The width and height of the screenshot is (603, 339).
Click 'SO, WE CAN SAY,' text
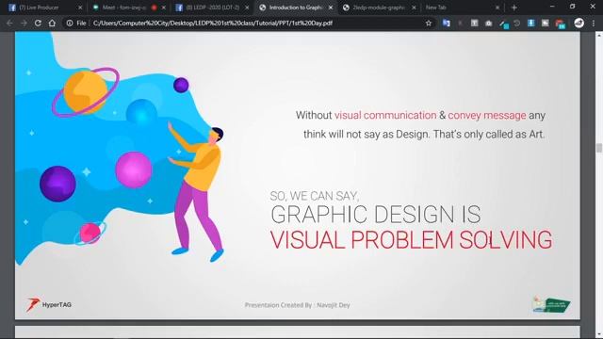click(314, 196)
